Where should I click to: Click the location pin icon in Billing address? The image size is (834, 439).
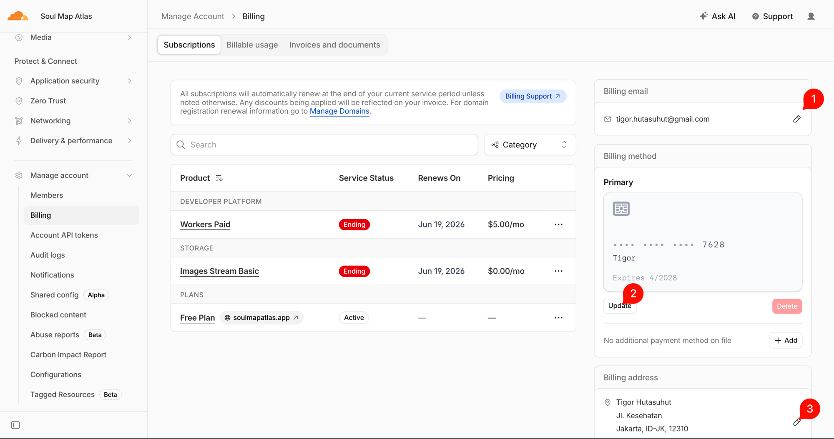[608, 402]
